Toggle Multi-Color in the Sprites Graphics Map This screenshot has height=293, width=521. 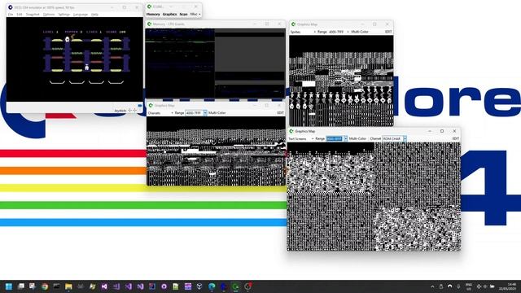[360, 32]
